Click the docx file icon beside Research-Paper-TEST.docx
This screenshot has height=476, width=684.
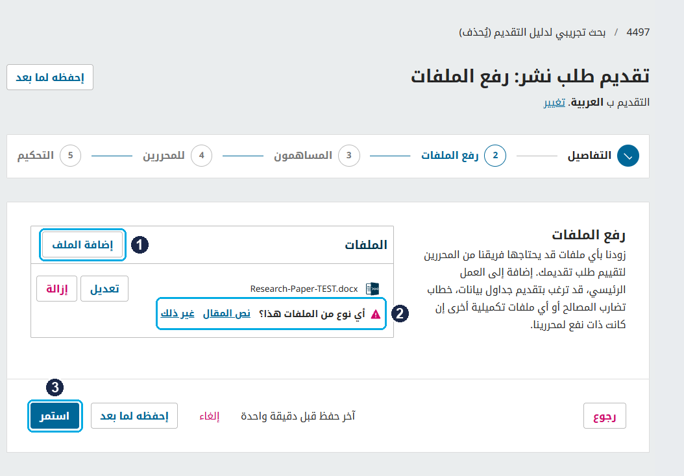373,289
